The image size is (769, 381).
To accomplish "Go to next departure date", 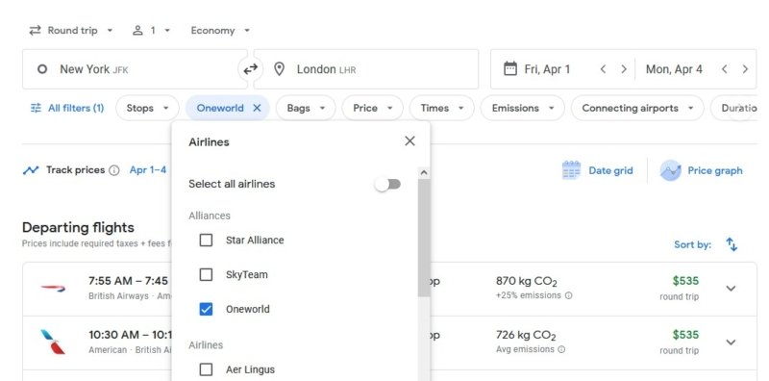I will pos(624,69).
